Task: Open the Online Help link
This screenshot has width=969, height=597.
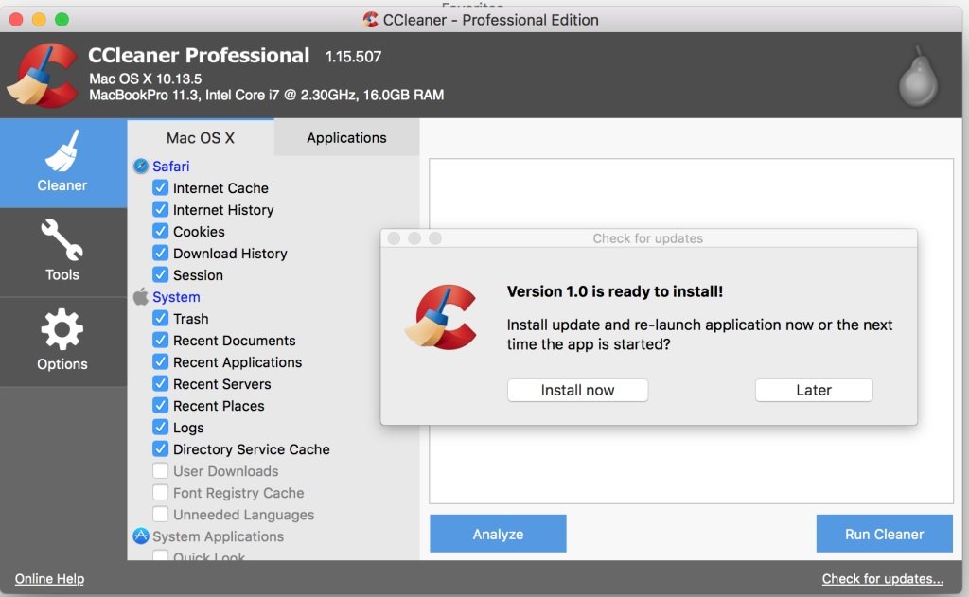Action: (x=48, y=578)
